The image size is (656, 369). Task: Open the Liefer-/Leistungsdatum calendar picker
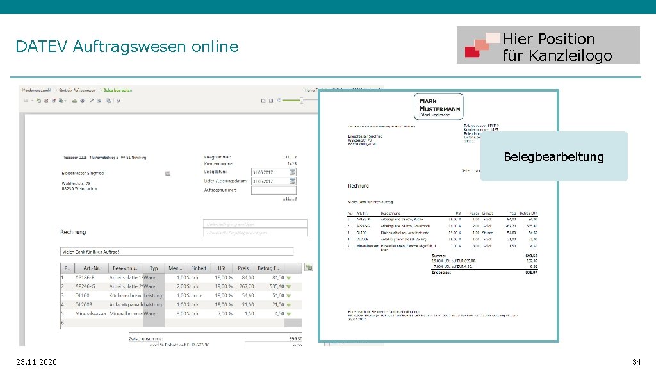(x=292, y=181)
